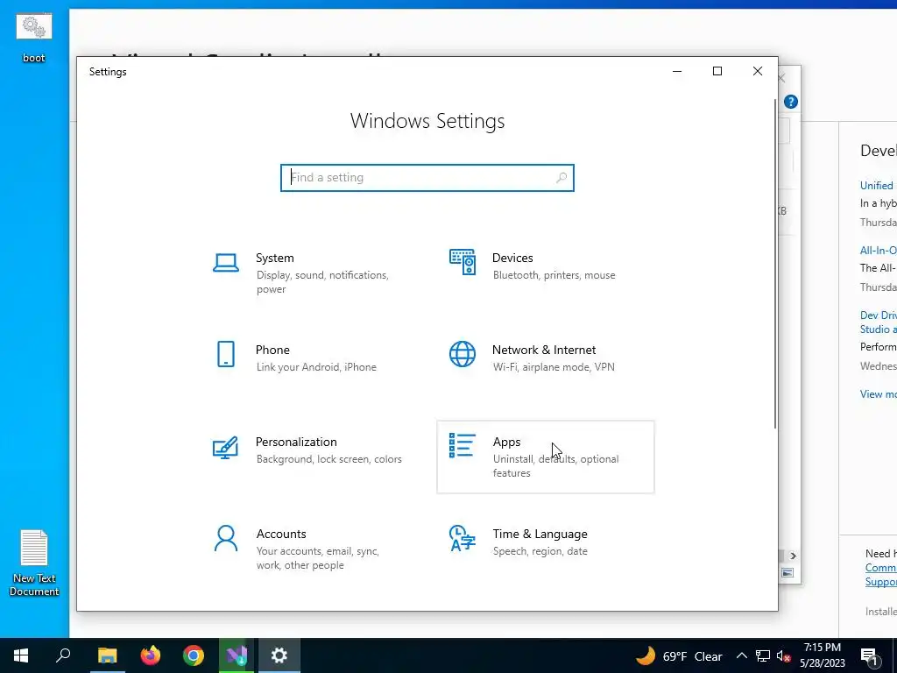Click the magnifier icon in search box
This screenshot has height=673, width=897.
(x=562, y=177)
